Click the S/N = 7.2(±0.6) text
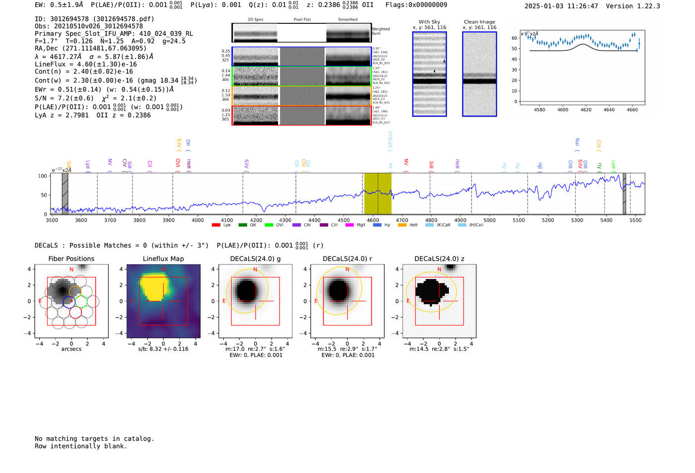Viewport: 695px width, 473px height. point(64,98)
